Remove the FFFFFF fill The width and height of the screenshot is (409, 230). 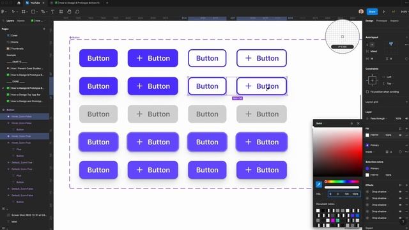pos(406,135)
